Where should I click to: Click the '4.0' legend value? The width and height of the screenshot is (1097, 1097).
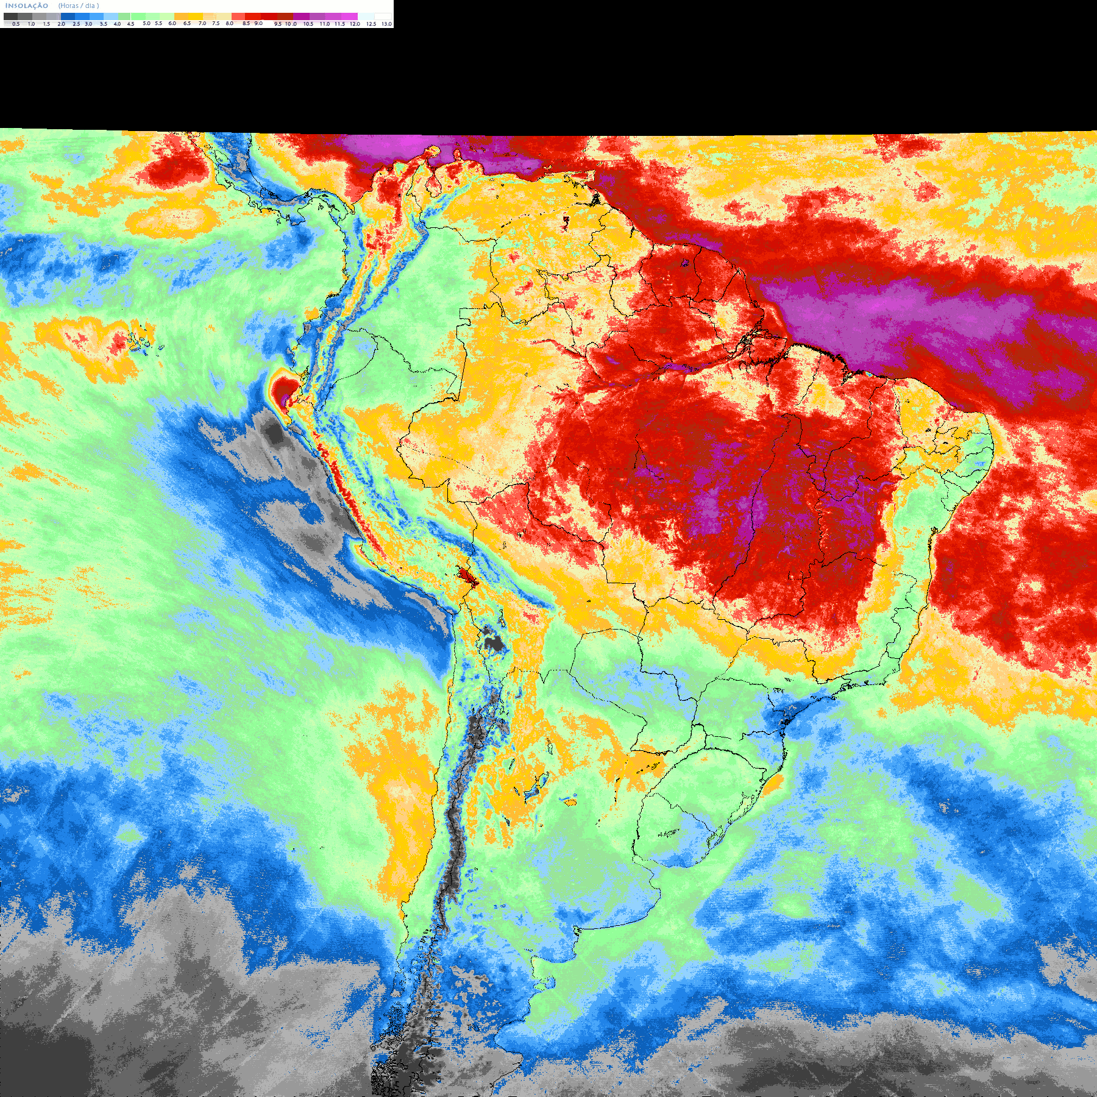click(117, 24)
